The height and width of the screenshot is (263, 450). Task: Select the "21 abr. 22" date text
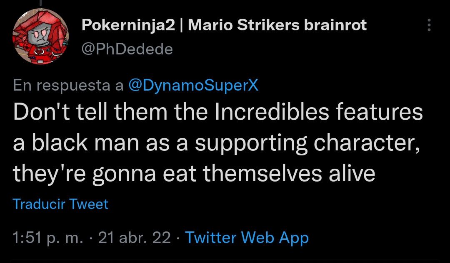point(134,238)
